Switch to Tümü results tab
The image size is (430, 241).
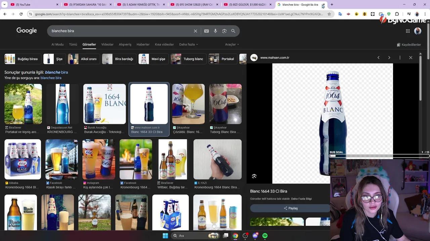coord(73,45)
